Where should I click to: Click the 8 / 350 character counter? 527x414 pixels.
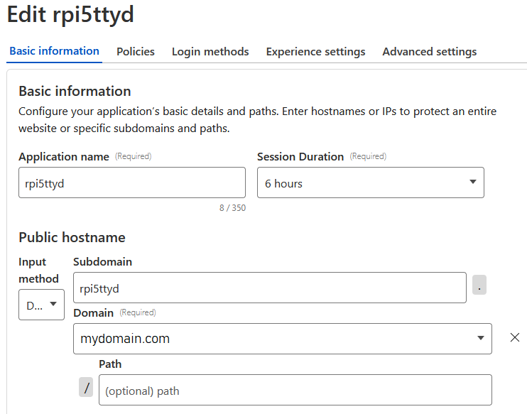[232, 208]
